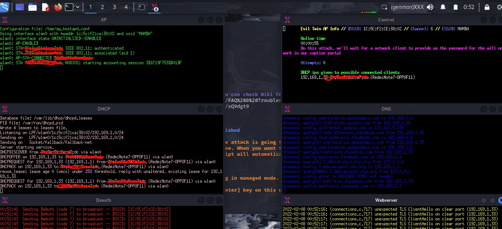The image size is (502, 229).
Task: Launch Firefox from the top panel
Action: [x=58, y=7]
